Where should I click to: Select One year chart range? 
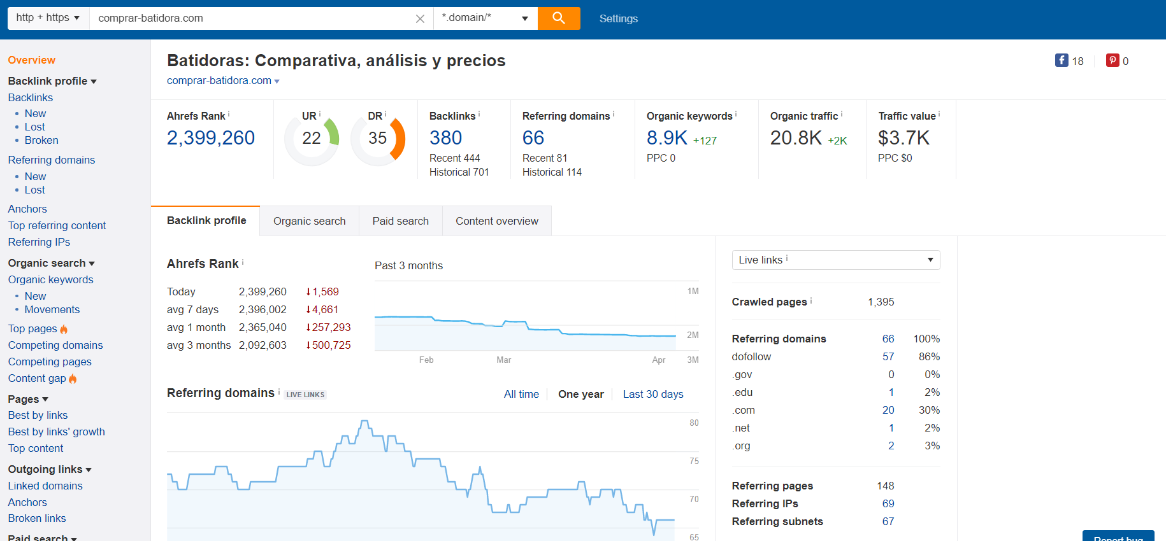[581, 394]
